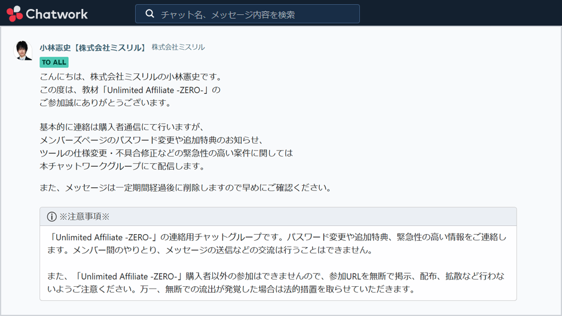Click the line ご参加誠にありがとうございます。

(x=106, y=103)
